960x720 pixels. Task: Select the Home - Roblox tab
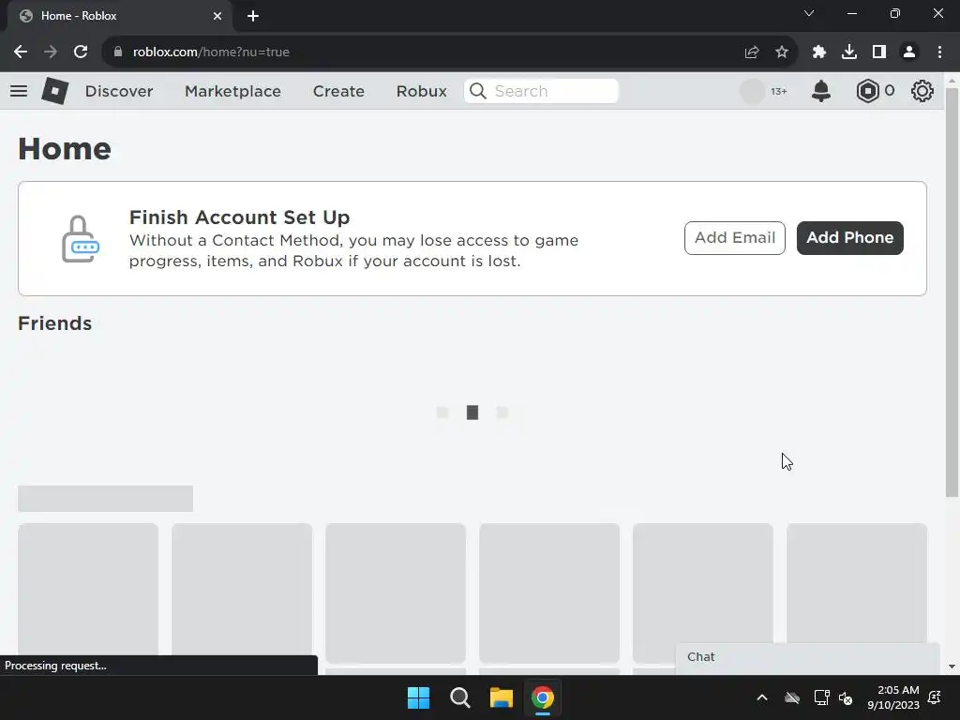tap(120, 16)
